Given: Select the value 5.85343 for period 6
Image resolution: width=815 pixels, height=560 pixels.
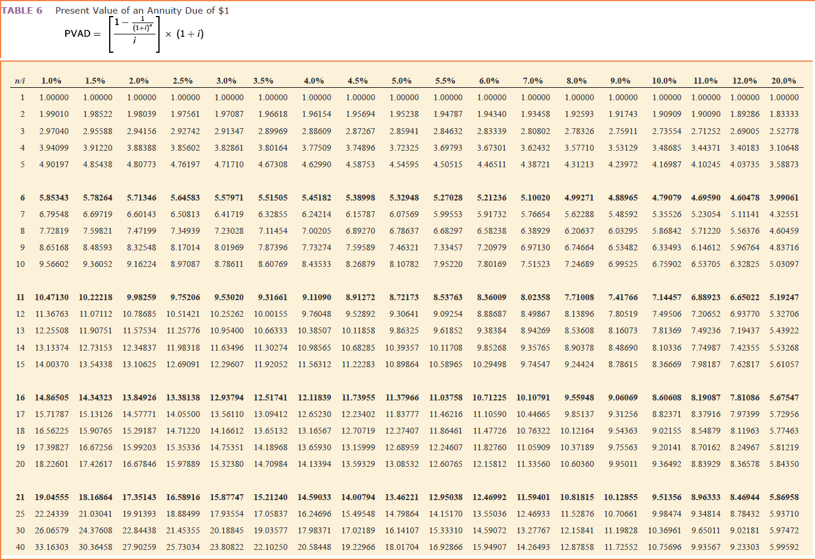Looking at the screenshot, I should [x=54, y=198].
